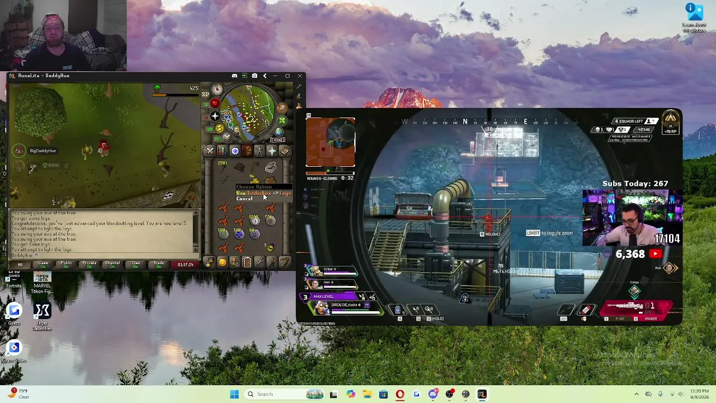The image size is (716, 403).
Task: Open the RuneLite Discord icon in title bar
Action: pyautogui.click(x=234, y=76)
